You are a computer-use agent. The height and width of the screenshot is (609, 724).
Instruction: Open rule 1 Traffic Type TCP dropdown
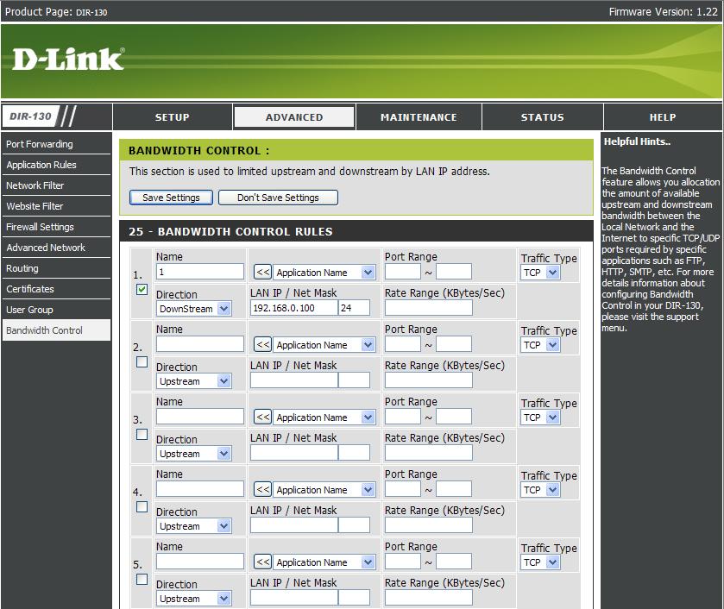coord(540,273)
